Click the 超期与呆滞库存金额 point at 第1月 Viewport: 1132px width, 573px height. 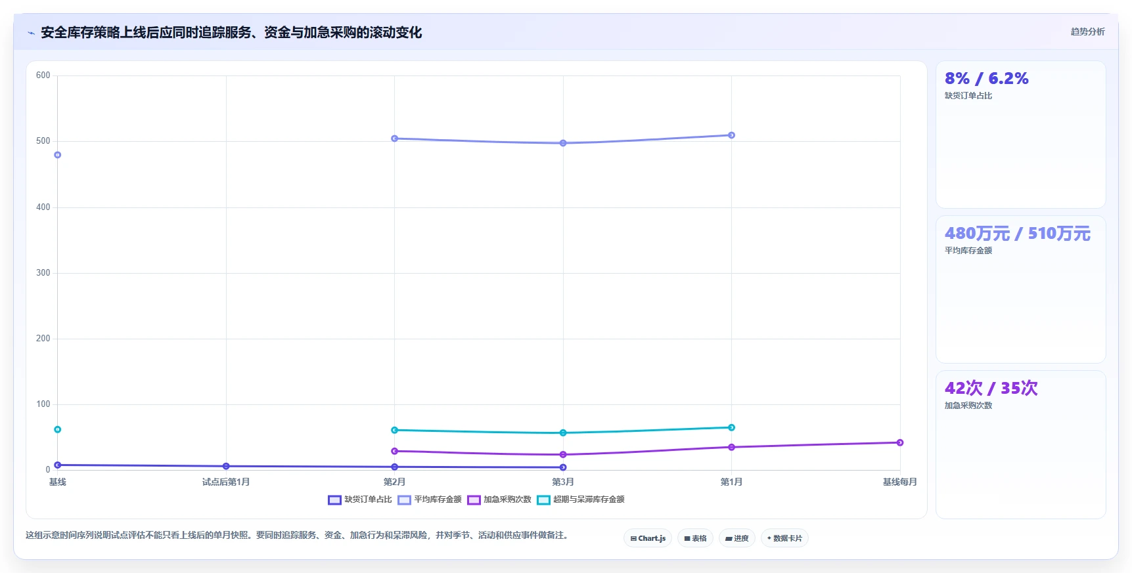coord(731,427)
